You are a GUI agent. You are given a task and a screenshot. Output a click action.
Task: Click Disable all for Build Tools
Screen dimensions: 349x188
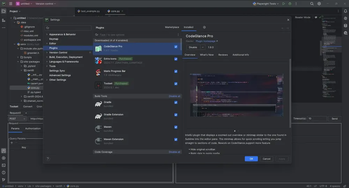(x=174, y=96)
